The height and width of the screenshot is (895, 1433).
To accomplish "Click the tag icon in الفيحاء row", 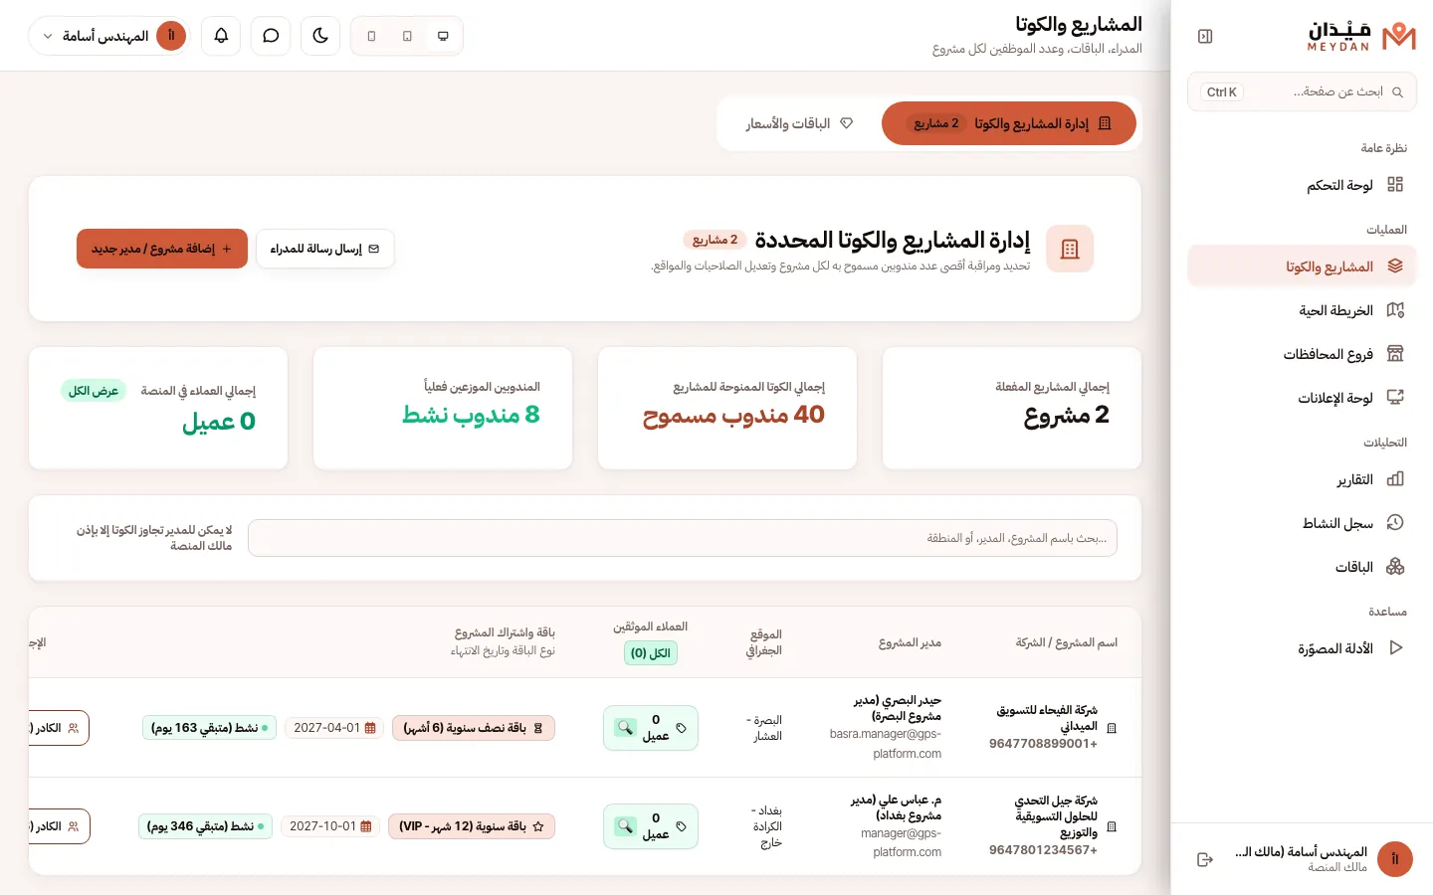I will coord(681,728).
